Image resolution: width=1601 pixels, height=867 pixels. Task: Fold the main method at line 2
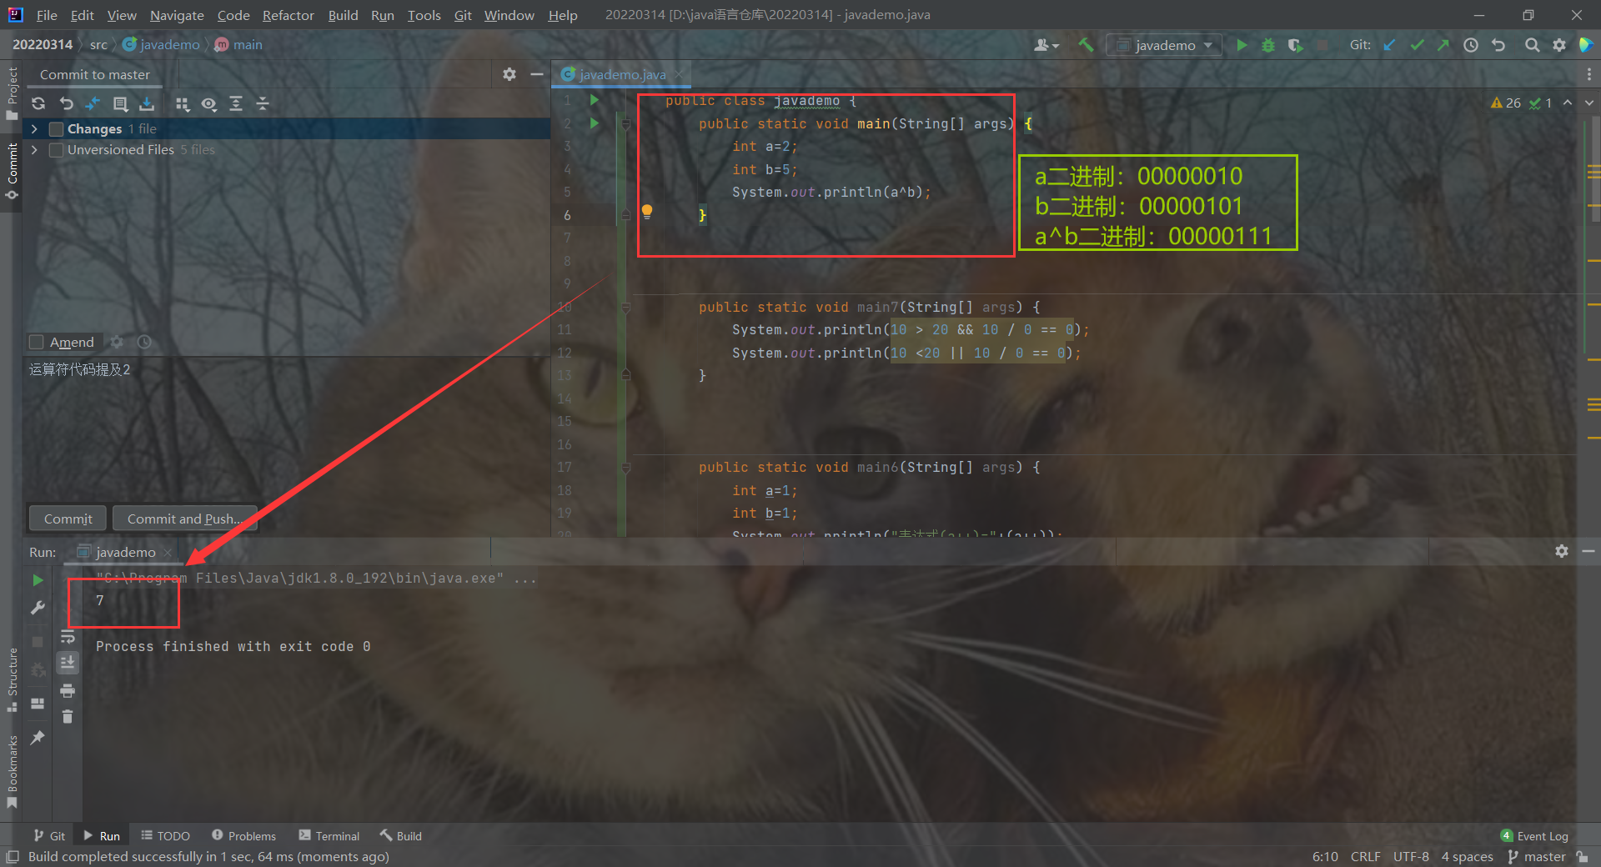tap(625, 124)
